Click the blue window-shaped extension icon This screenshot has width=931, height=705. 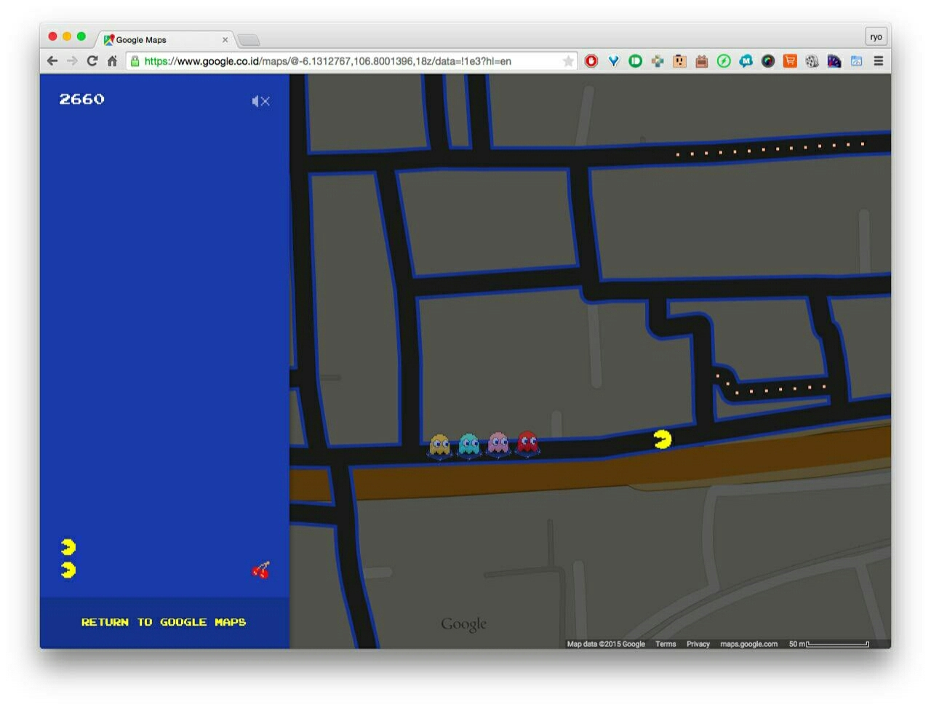[856, 61]
